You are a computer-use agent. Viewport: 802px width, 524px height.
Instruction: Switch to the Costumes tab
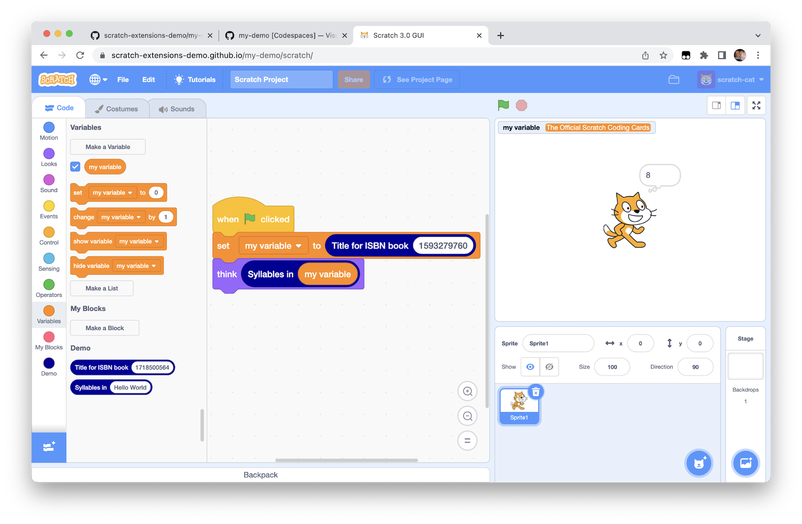click(x=117, y=108)
